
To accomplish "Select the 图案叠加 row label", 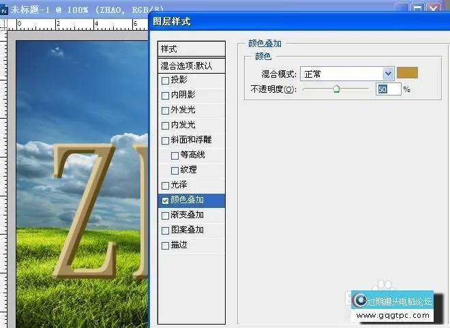I will click(x=187, y=230).
